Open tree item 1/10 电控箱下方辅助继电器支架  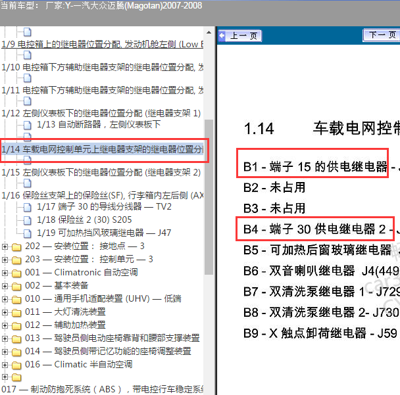click(x=103, y=67)
